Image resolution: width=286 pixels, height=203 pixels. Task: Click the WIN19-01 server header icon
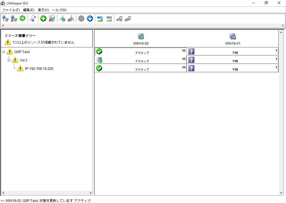tap(233, 36)
